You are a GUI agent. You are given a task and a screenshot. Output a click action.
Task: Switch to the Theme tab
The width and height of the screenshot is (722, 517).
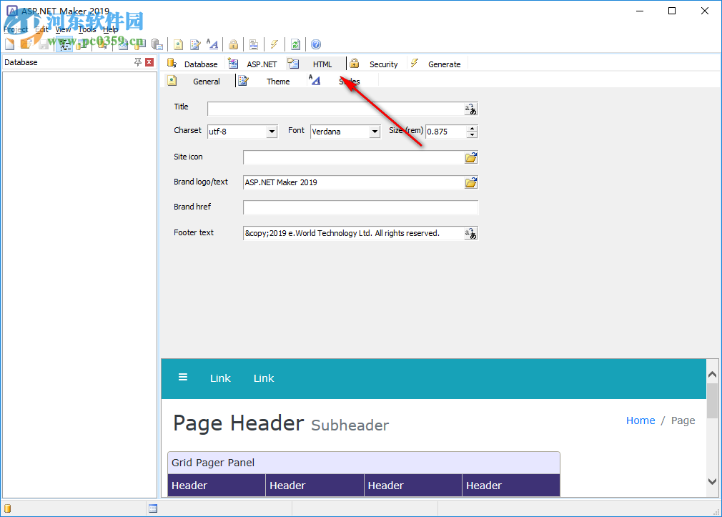277,81
